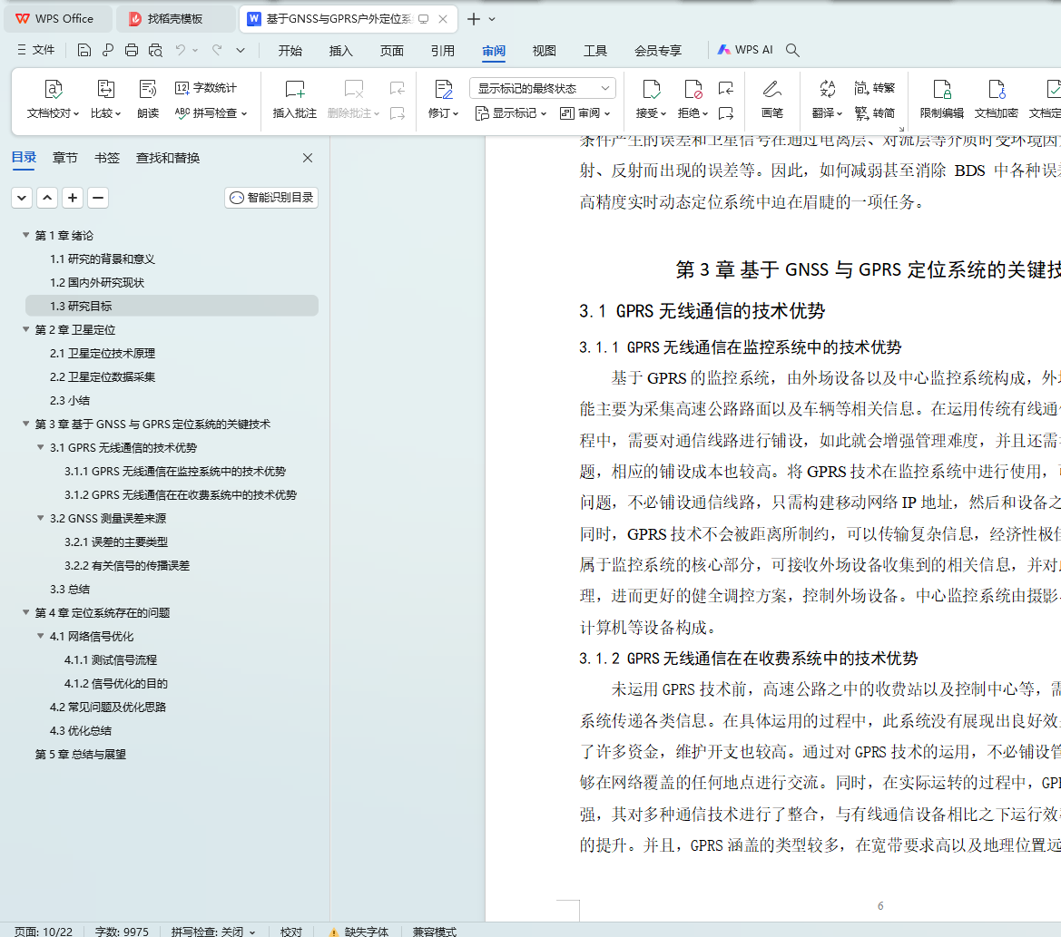Jump to 第 5 章 总结与展望
The height and width of the screenshot is (937, 1061).
click(81, 754)
